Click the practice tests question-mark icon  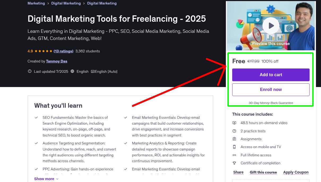tap(234, 131)
